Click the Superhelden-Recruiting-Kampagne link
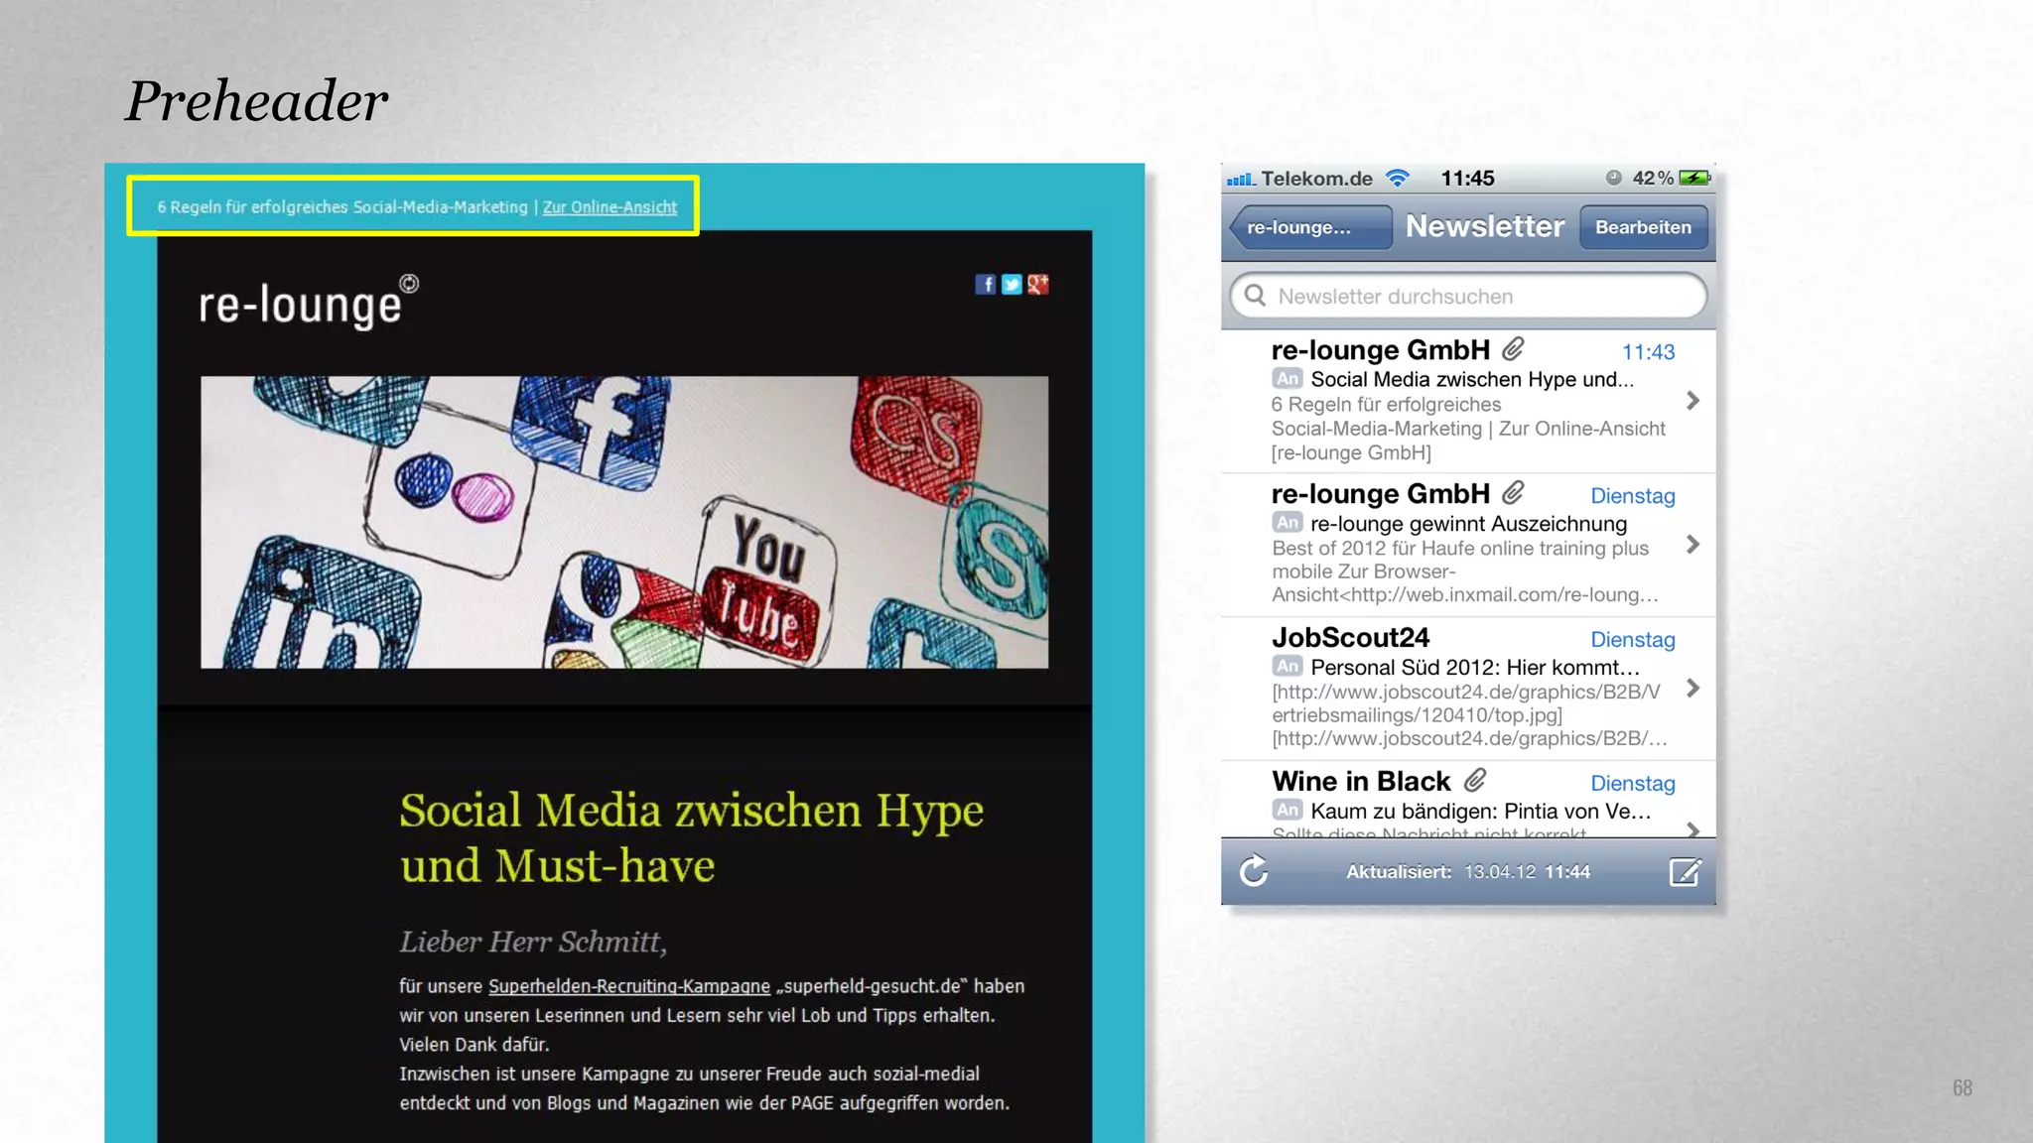The height and width of the screenshot is (1143, 2033). (x=628, y=986)
